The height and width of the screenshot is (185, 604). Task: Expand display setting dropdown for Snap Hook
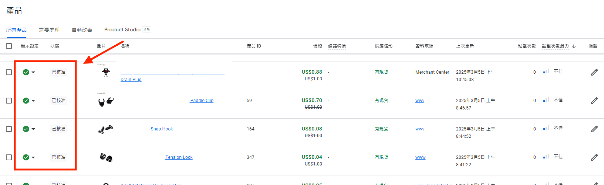click(33, 129)
